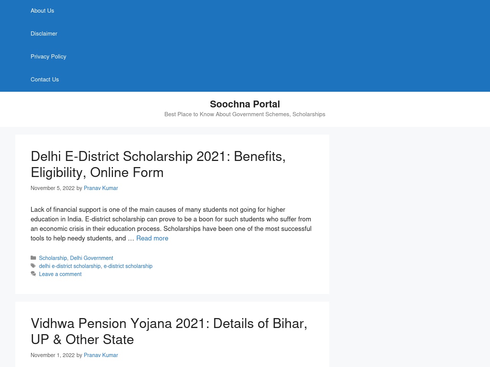Open the Disclaimer page from menu
490x367 pixels.
(44, 34)
